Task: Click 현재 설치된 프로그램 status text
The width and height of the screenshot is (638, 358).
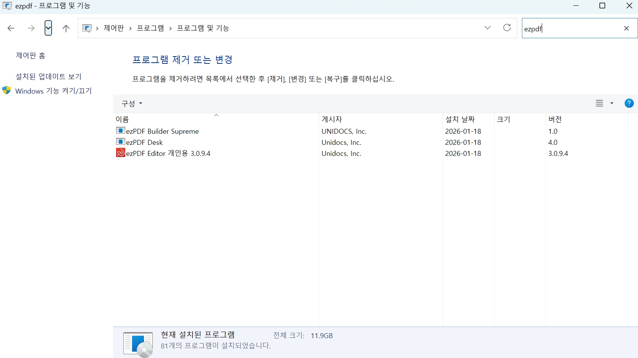Action: coord(198,335)
